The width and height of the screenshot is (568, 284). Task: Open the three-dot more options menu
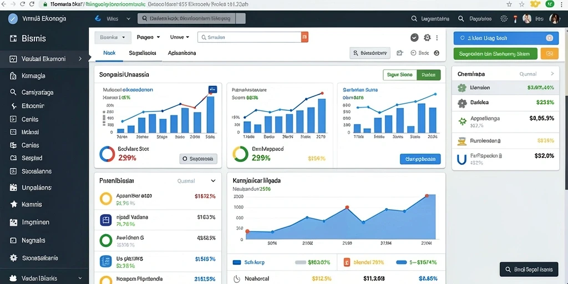pos(437,37)
